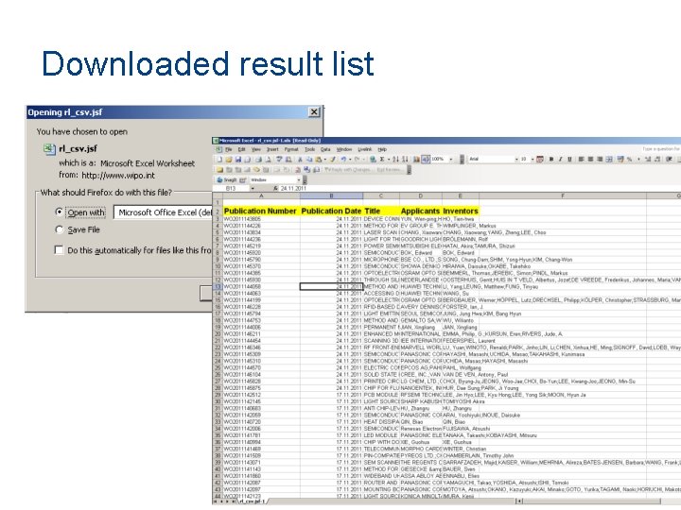The height and width of the screenshot is (510, 681).
Task: Click the Print icon in Excel toolbar
Action: 258,160
